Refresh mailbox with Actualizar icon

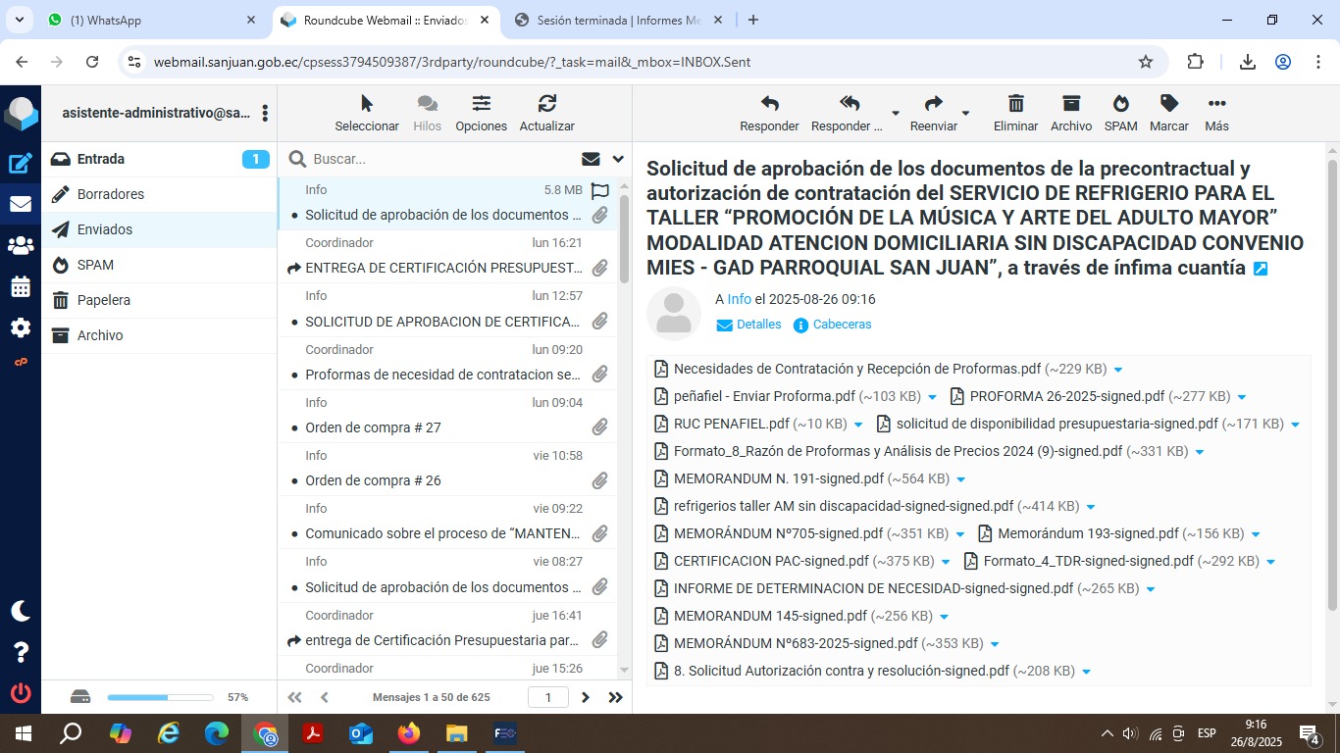[546, 104]
